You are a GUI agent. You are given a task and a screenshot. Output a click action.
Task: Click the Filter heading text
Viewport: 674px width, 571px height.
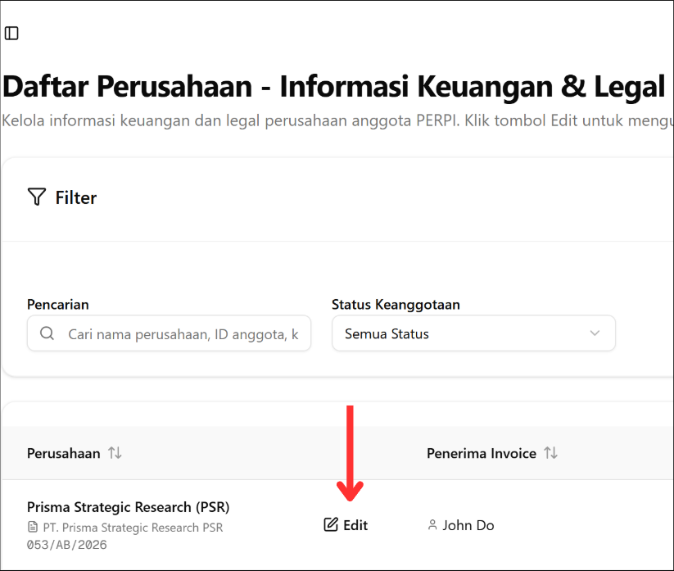[x=76, y=197]
